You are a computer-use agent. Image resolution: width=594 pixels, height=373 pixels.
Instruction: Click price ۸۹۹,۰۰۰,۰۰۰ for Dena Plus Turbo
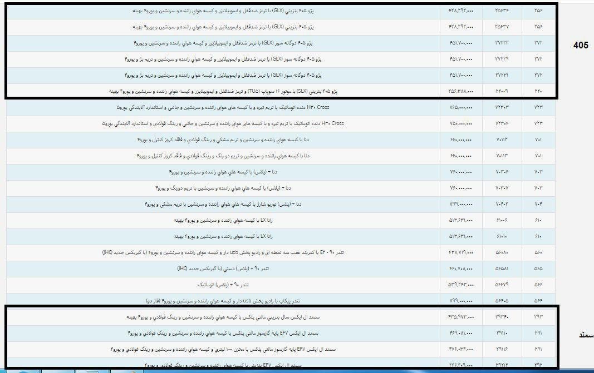(x=460, y=204)
